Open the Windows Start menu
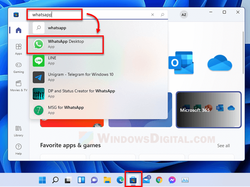Image resolution: width=250 pixels, height=187 pixels. click(x=42, y=180)
